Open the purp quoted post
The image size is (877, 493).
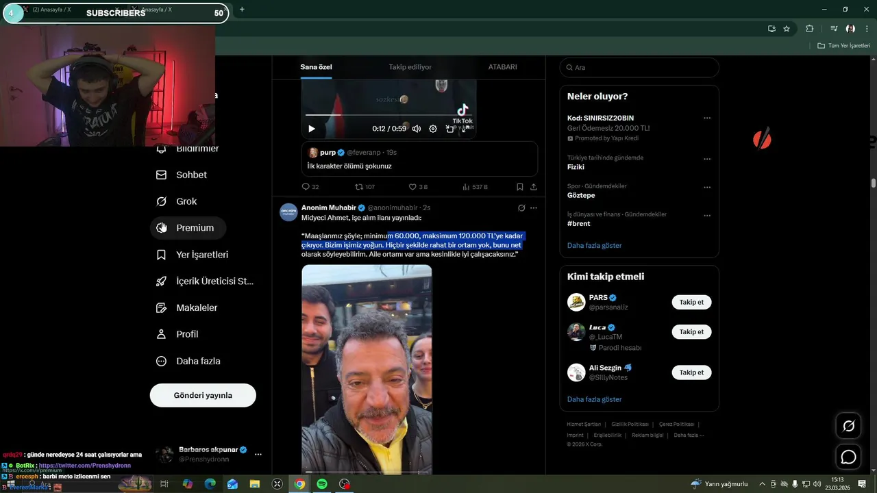pos(419,159)
